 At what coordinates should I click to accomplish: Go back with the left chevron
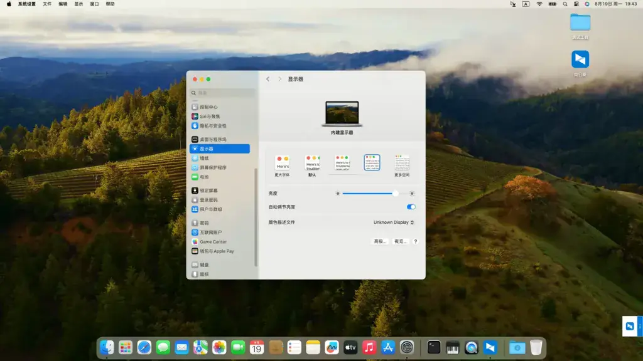tap(267, 79)
